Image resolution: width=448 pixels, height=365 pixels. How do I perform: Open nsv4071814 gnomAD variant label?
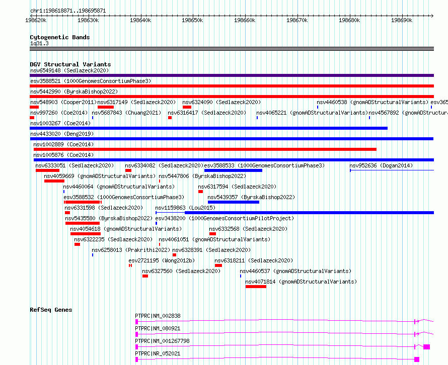click(x=301, y=282)
